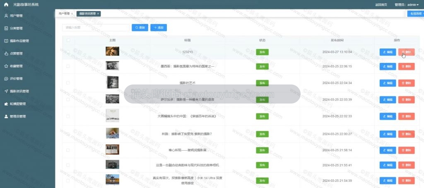Check the box for the 林路 article row
Image resolution: width=424 pixels, height=188 pixels.
coord(68,134)
